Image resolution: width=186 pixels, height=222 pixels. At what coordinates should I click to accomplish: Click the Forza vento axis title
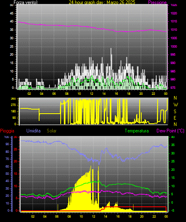pos(26,2)
